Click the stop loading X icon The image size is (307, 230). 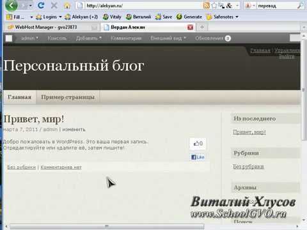(54, 5)
